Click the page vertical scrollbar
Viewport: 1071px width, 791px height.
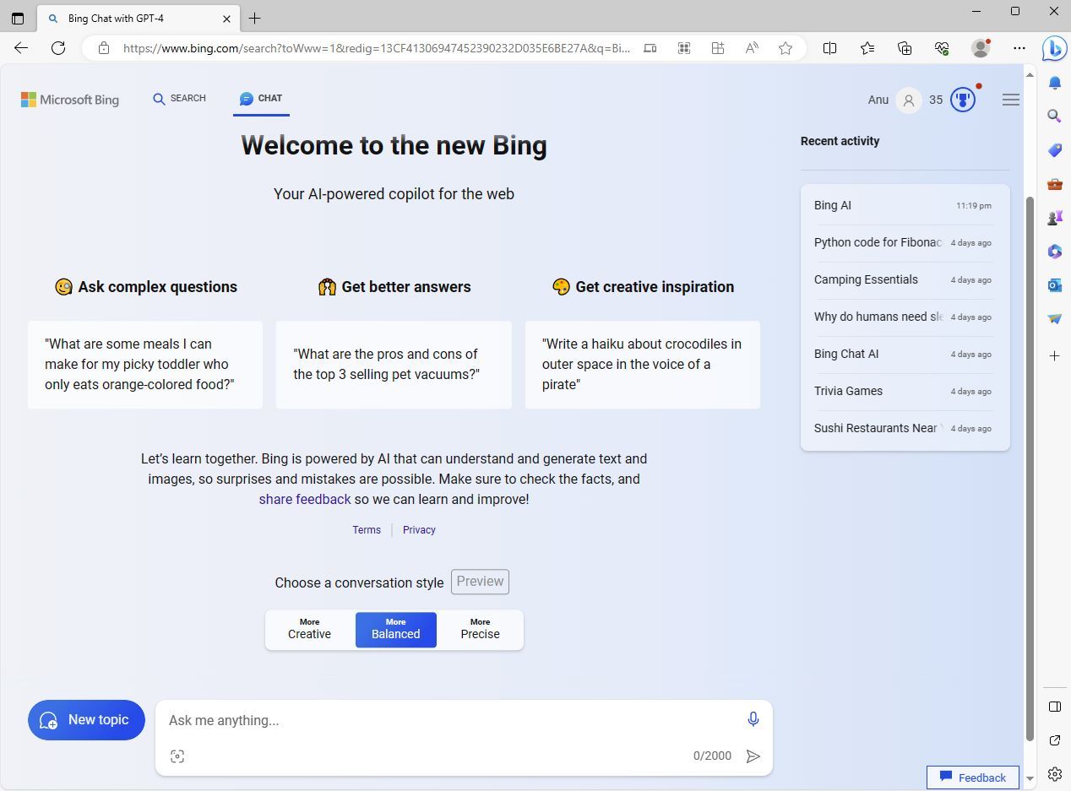(1029, 468)
